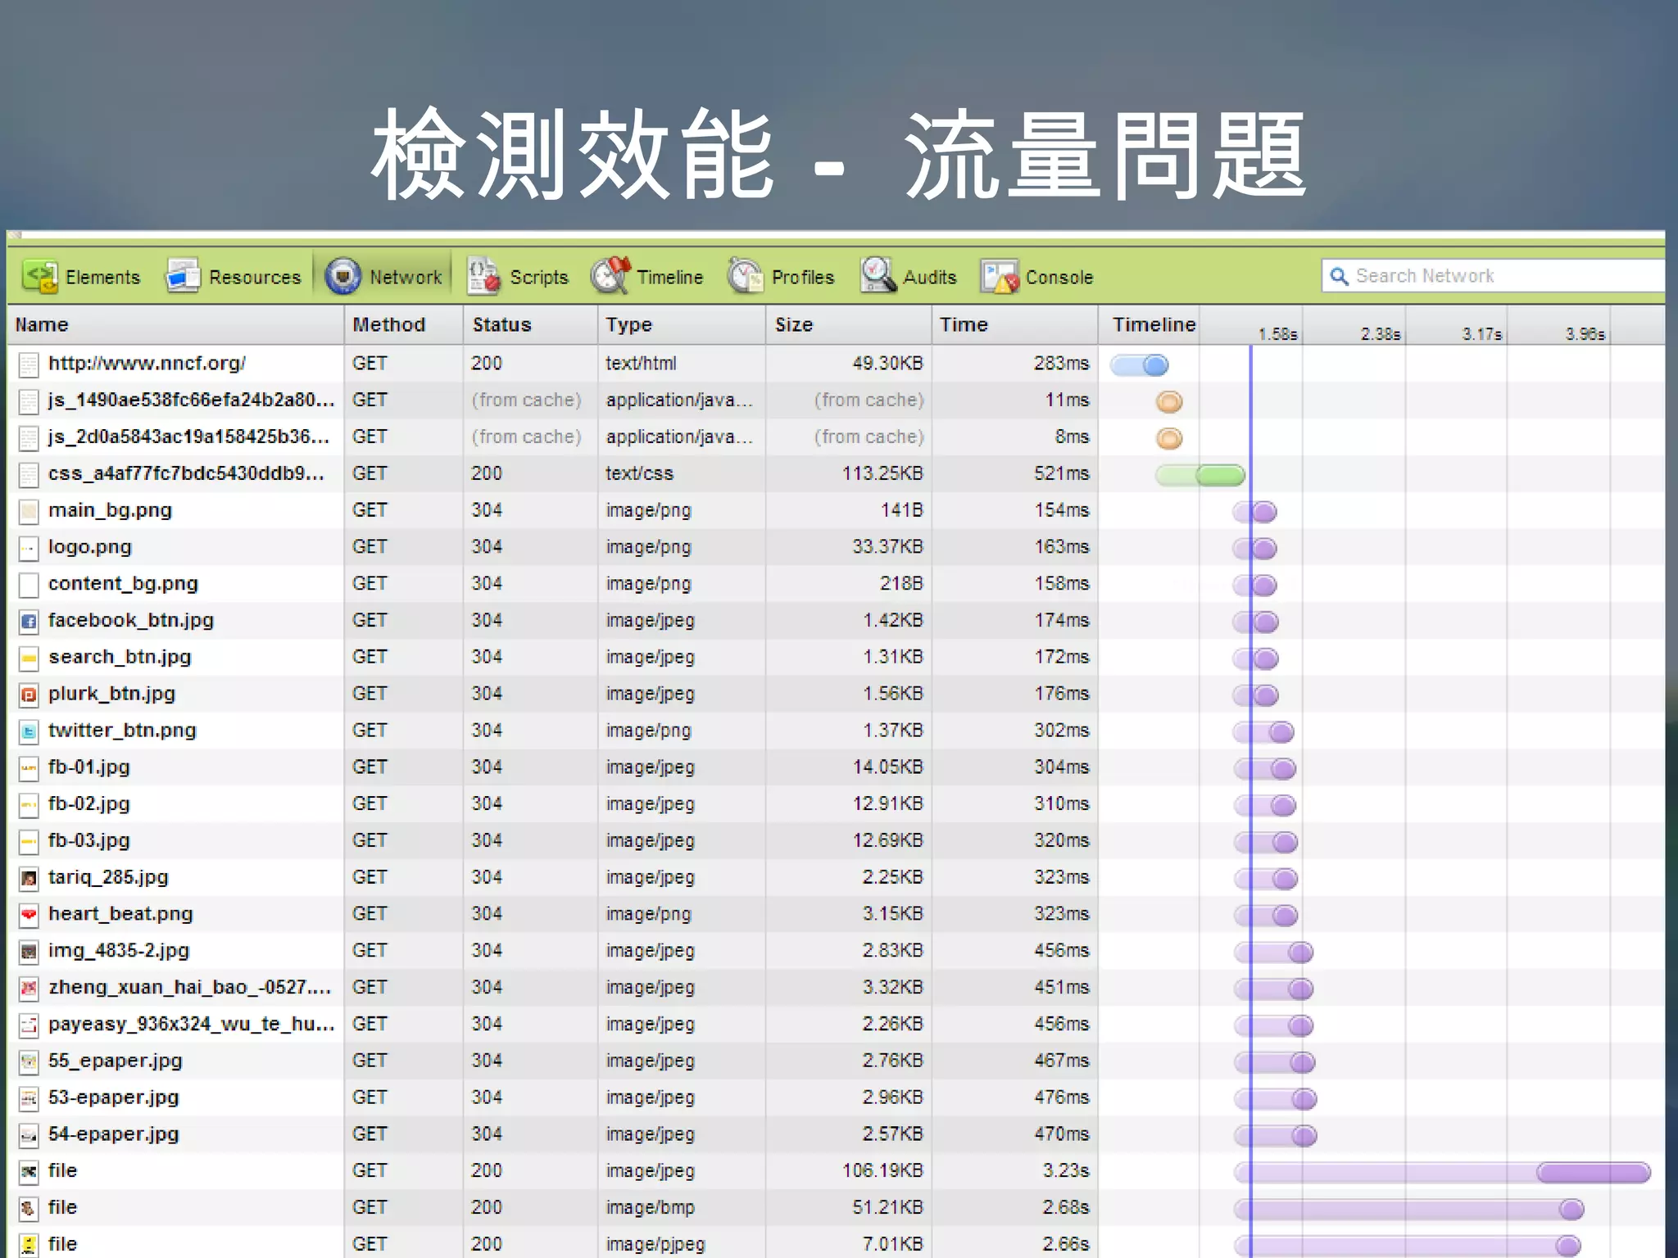The width and height of the screenshot is (1678, 1258).
Task: Sort by the Status column header
Action: (531, 325)
